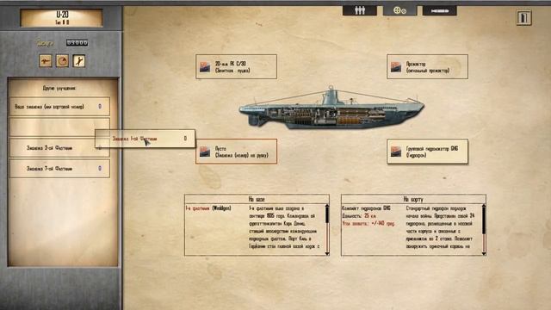Click the На борту panel scrollbar thumb
The width and height of the screenshot is (551, 310).
pyautogui.click(x=484, y=220)
